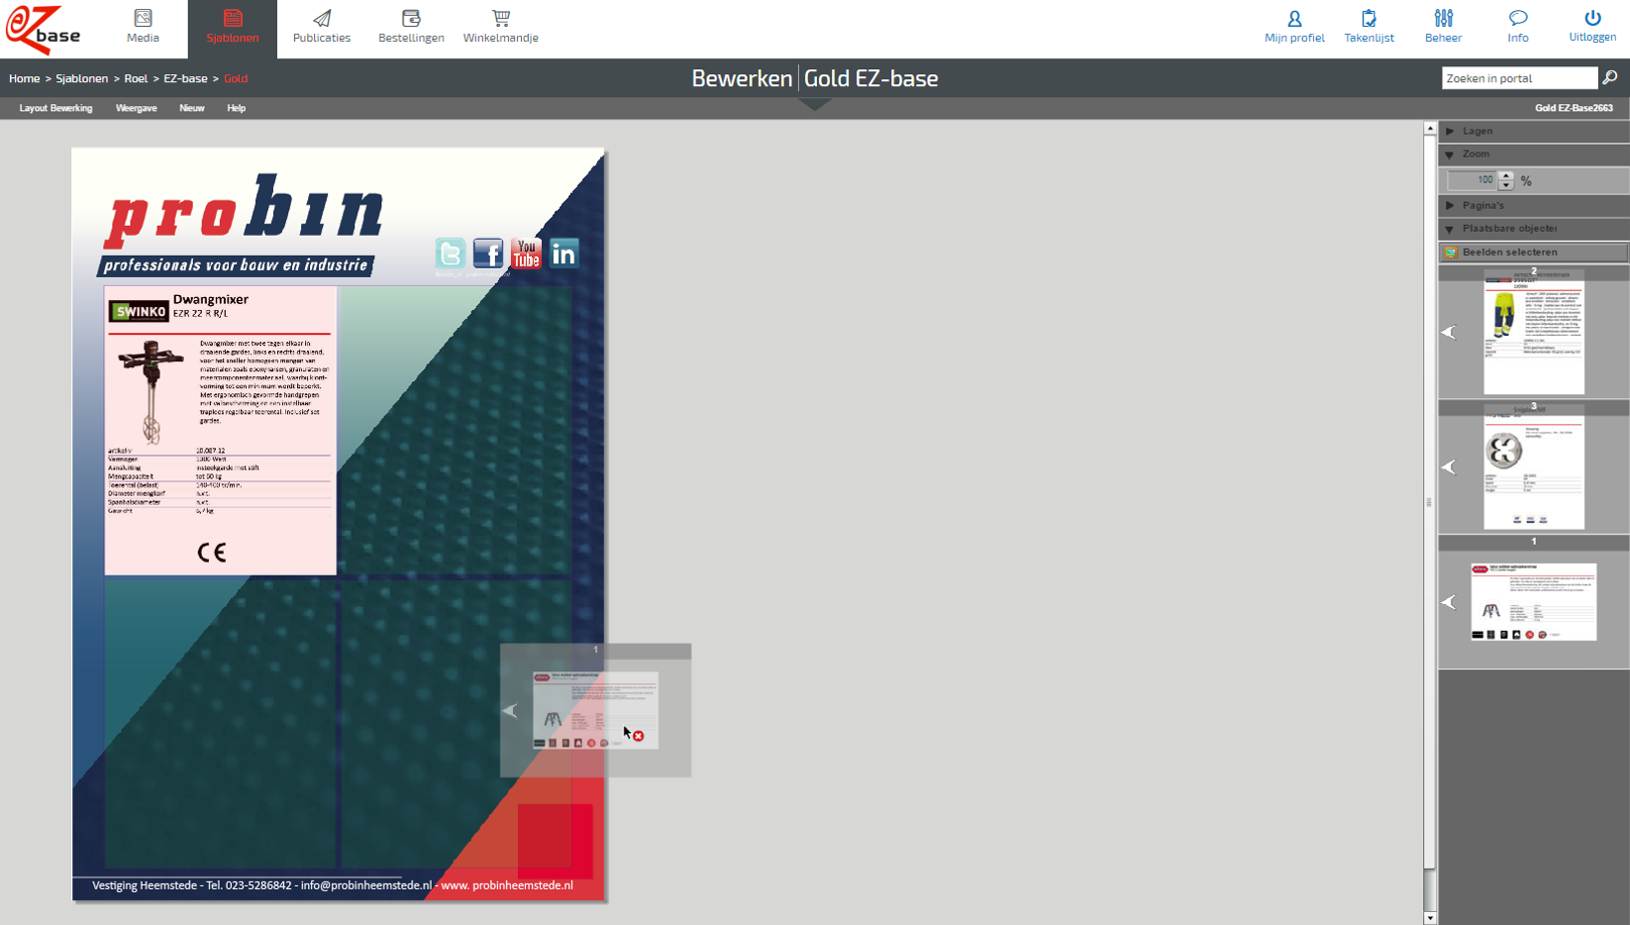Go to Sjablonen breadcrumb
The width and height of the screenshot is (1630, 925).
click(x=82, y=78)
